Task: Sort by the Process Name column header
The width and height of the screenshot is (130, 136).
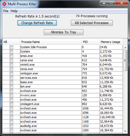Action: [51, 42]
